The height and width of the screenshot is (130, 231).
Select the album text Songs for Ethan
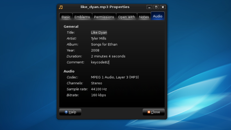pyautogui.click(x=104, y=44)
